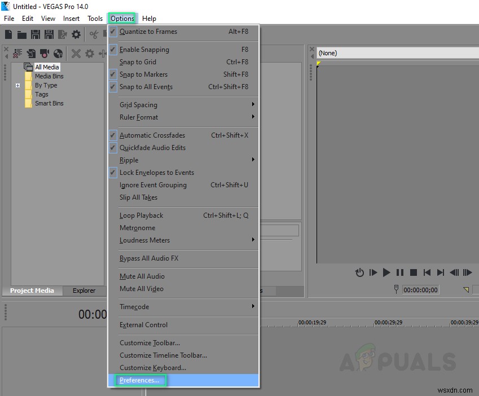The image size is (479, 396).
Task: Click the Go to Start button in trimmer
Action: click(x=427, y=272)
